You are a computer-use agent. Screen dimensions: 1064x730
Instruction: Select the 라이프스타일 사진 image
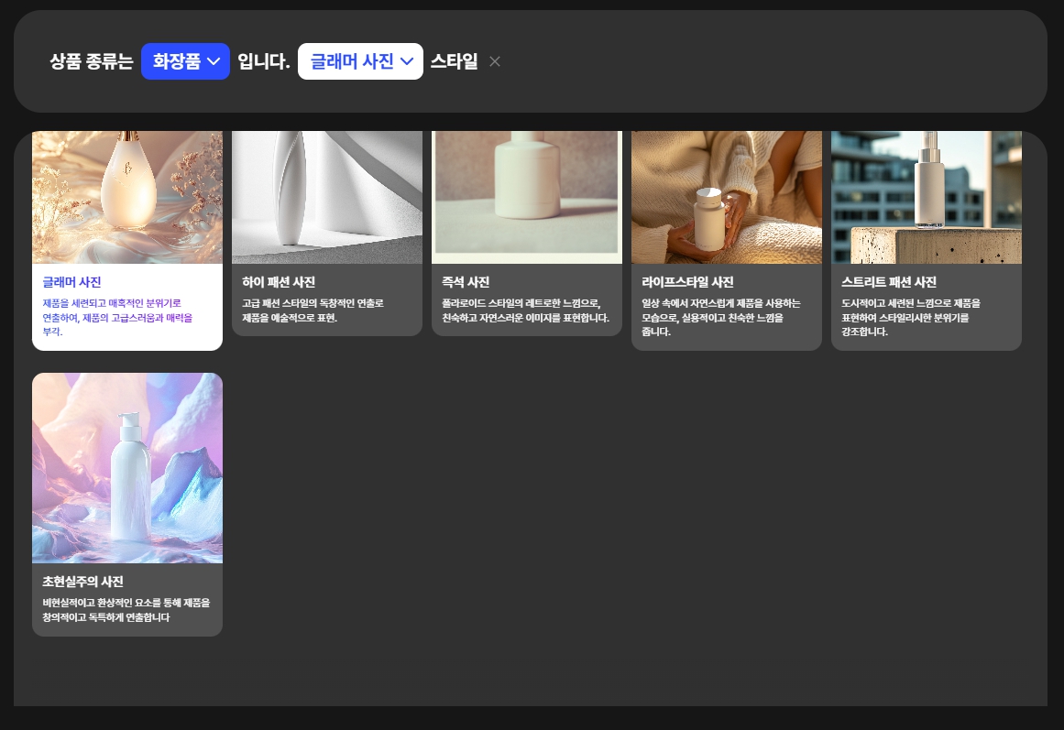[x=727, y=198]
